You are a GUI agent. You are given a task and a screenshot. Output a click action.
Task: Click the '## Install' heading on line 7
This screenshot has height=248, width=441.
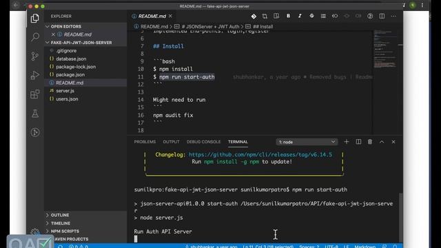(168, 46)
